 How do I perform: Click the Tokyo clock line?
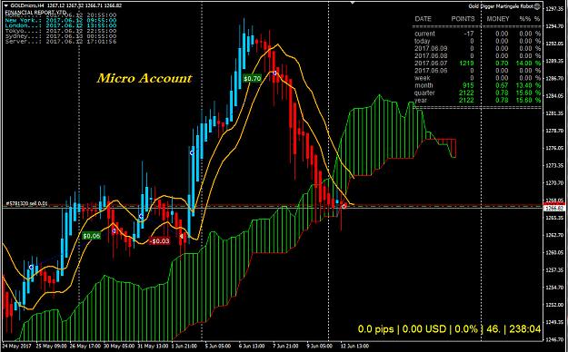tap(61, 31)
